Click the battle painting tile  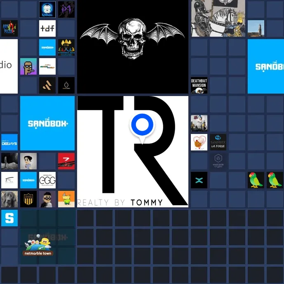[199, 123]
